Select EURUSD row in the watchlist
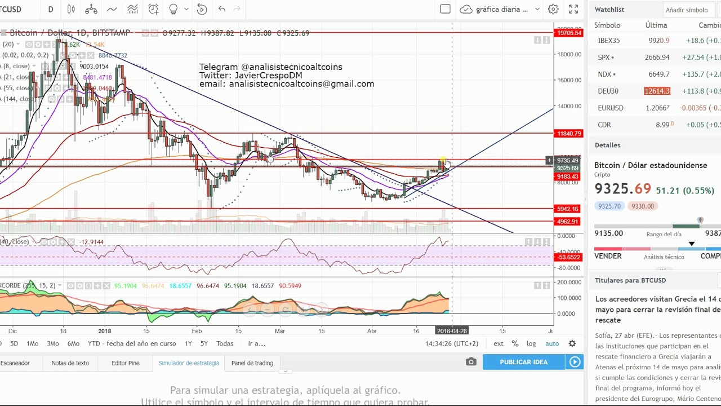721x406 pixels. coord(656,108)
